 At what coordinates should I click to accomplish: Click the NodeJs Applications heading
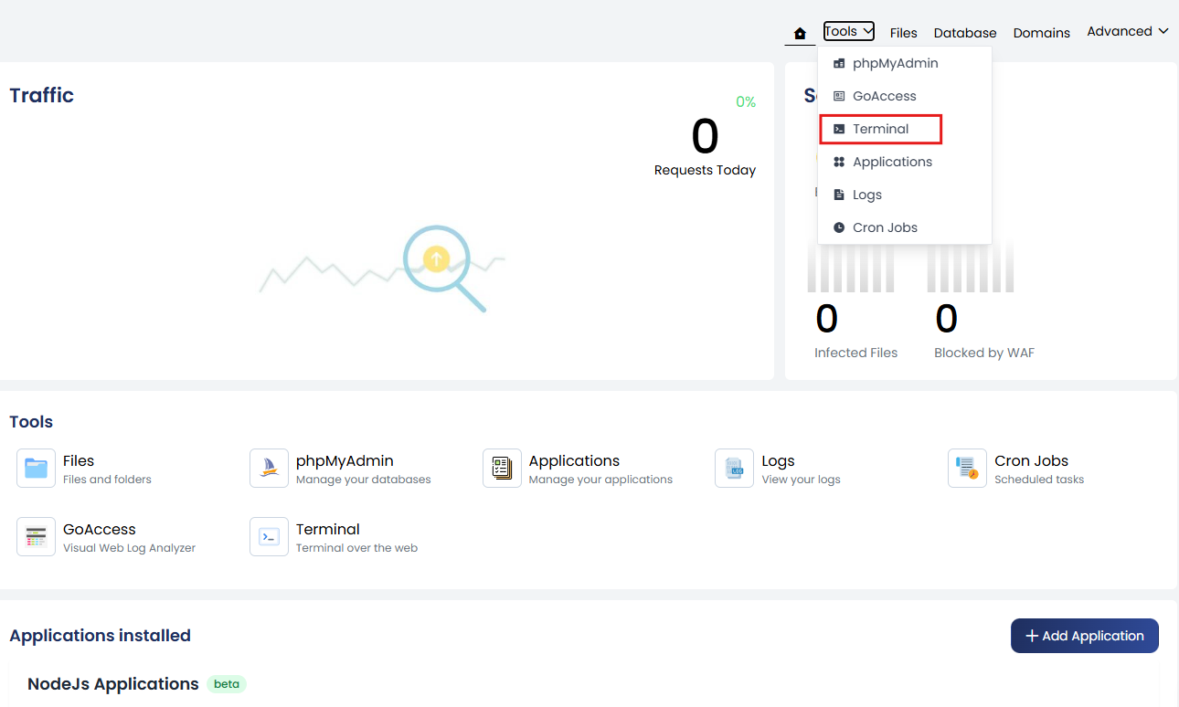tap(113, 684)
